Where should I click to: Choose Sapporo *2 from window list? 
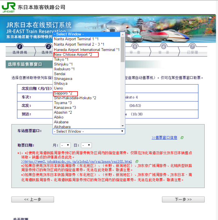[x=87, y=93]
